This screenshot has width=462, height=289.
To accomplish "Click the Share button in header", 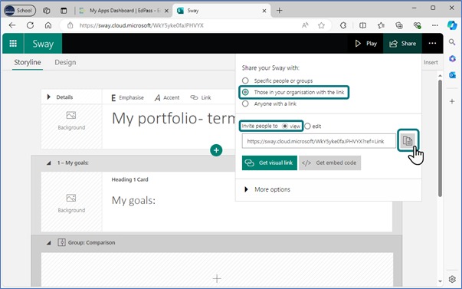I will (x=402, y=44).
